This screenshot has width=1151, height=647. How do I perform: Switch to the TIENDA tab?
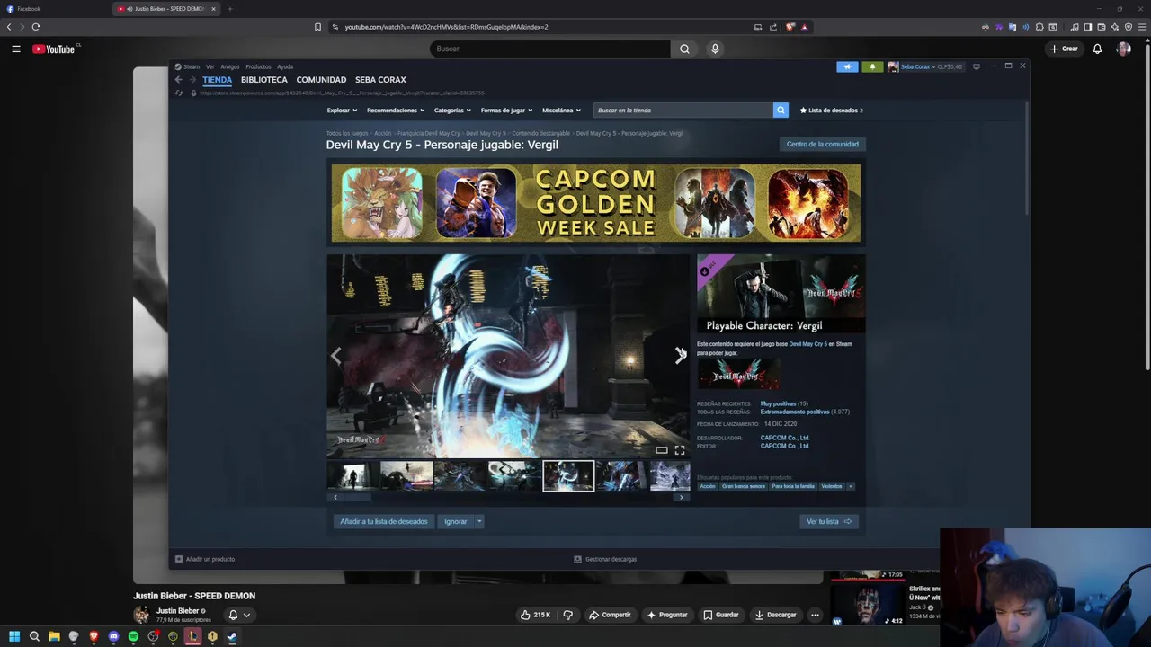click(x=217, y=80)
